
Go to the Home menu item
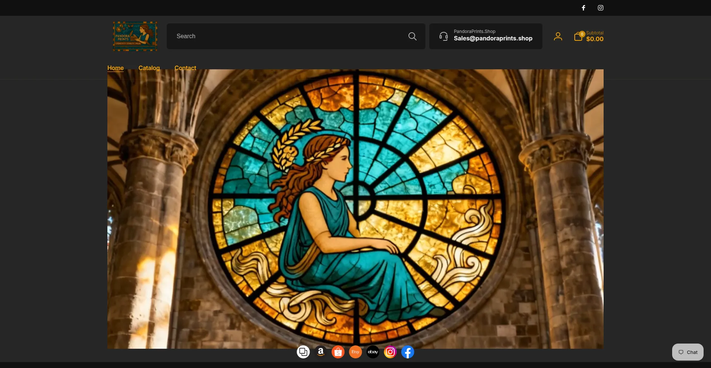116,68
